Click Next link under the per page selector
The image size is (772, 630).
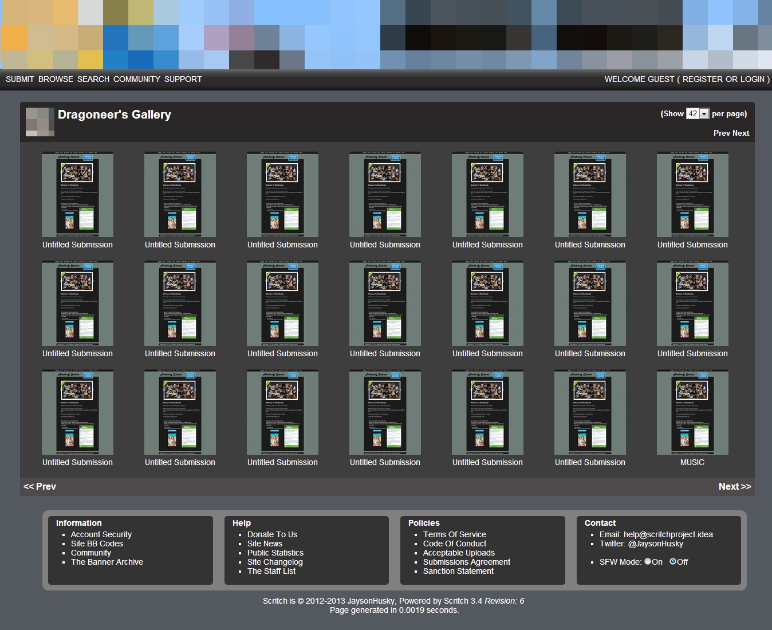[x=741, y=133]
